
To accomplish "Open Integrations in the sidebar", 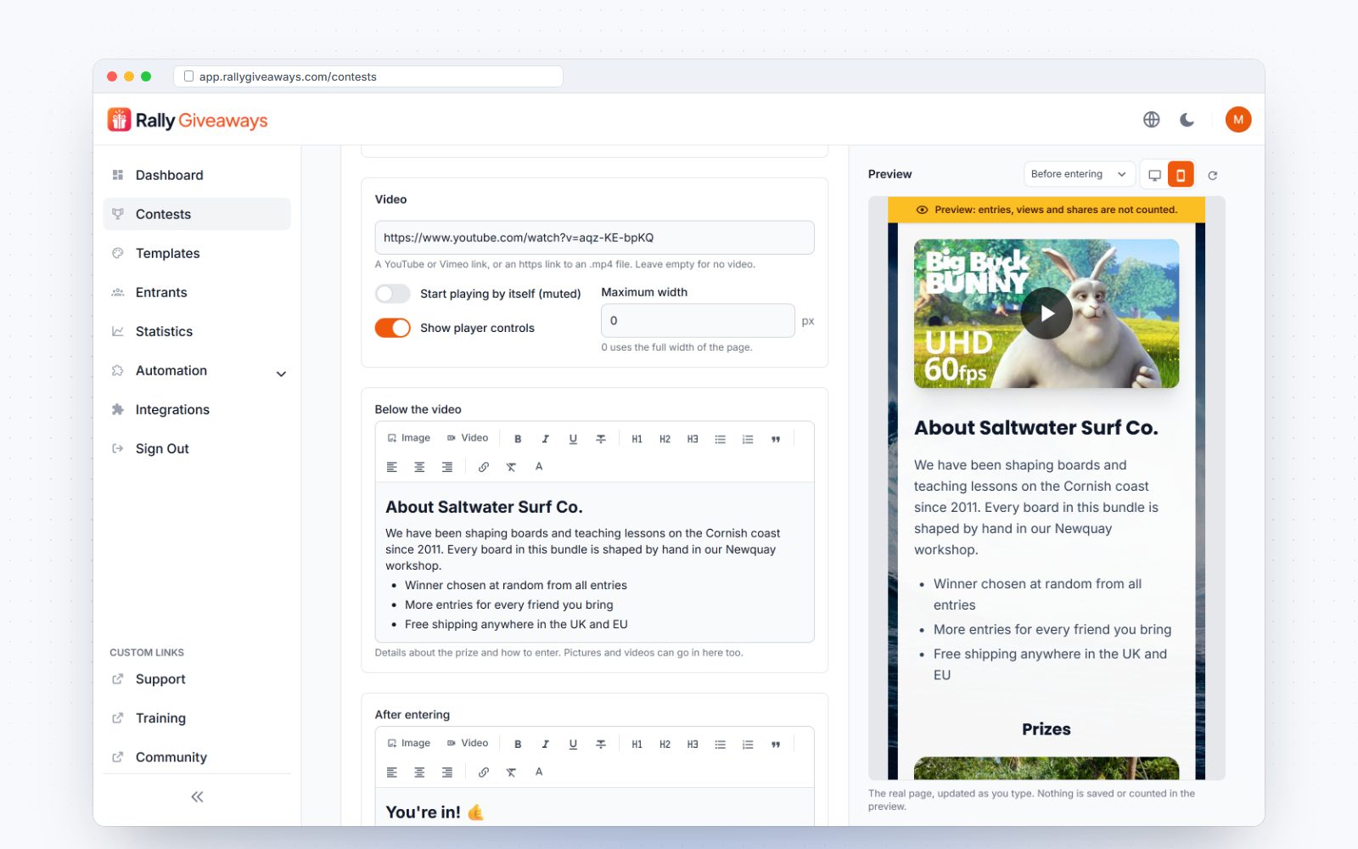I will point(197,409).
